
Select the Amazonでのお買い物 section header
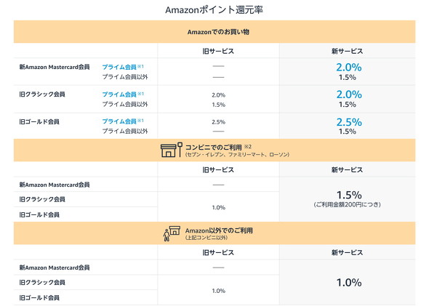pos(214,32)
